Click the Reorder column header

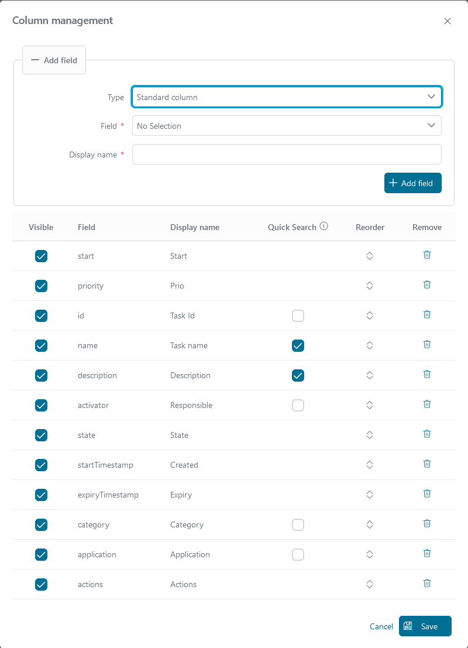click(x=370, y=227)
